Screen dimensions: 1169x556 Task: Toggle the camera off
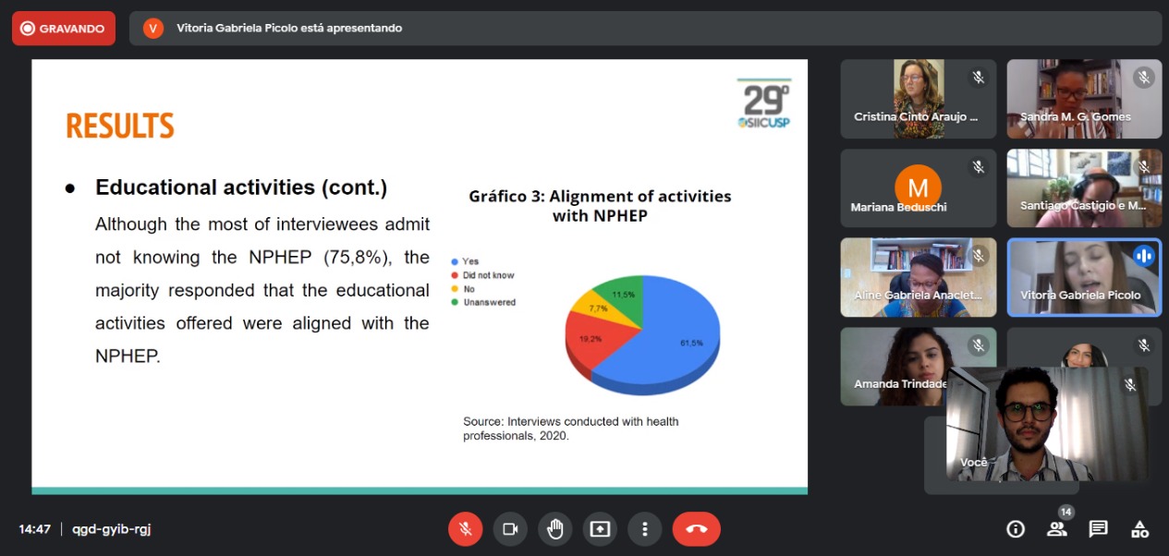tap(509, 529)
